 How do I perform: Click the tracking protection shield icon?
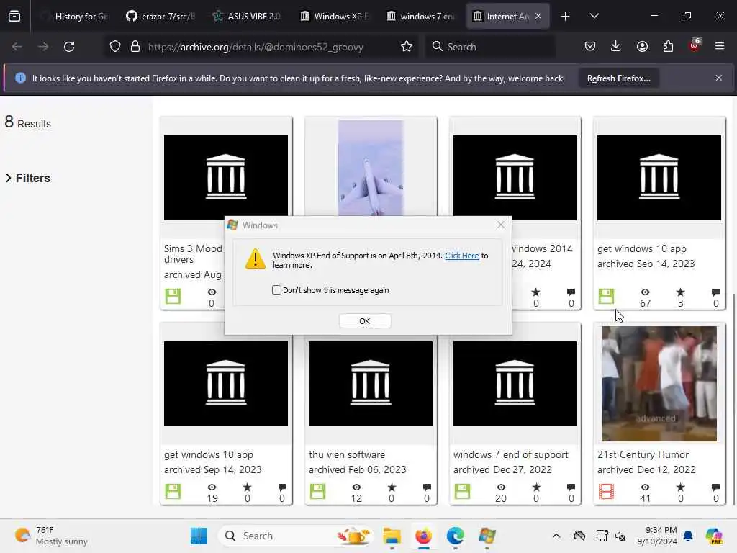point(115,47)
